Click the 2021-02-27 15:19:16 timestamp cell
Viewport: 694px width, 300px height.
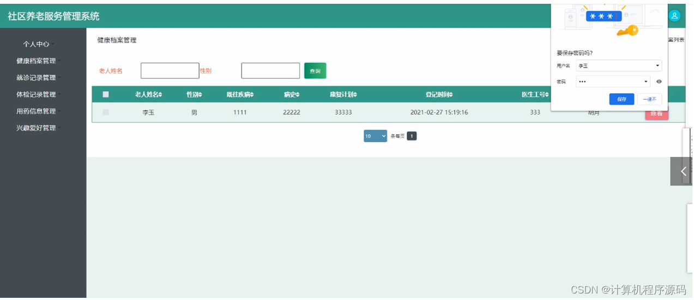point(439,113)
